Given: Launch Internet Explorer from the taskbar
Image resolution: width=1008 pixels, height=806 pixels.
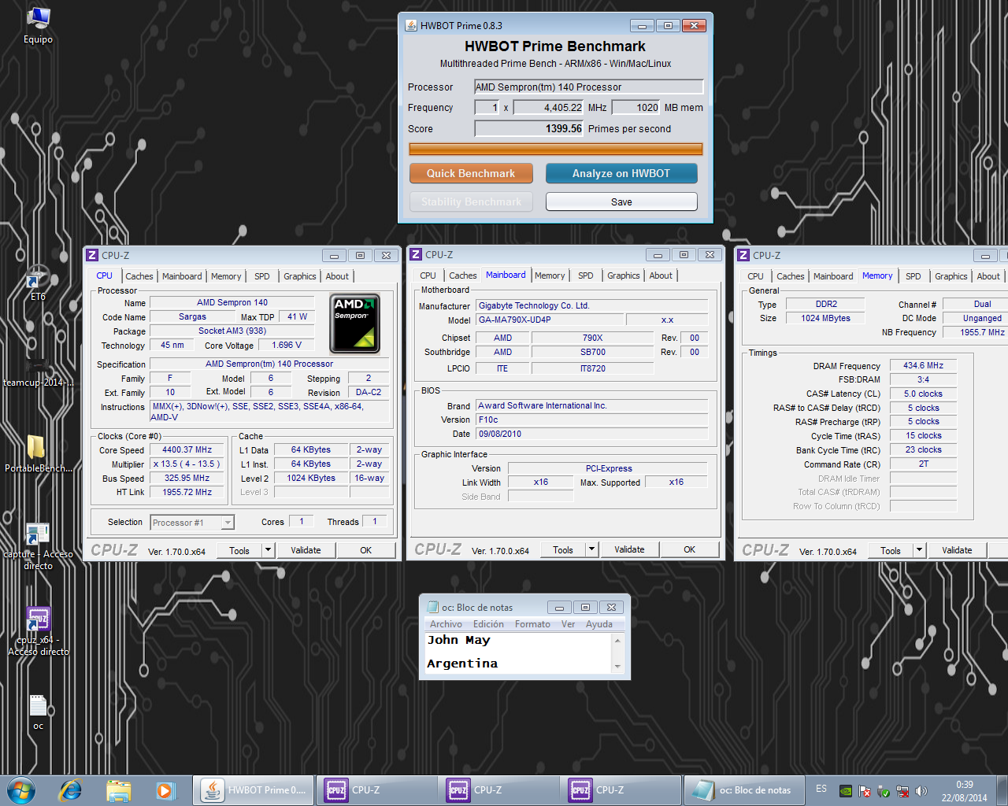Looking at the screenshot, I should pyautogui.click(x=71, y=790).
